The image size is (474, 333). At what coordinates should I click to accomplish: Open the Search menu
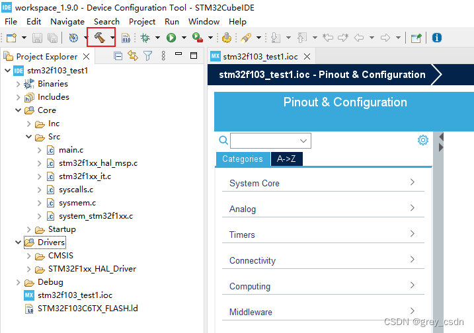106,22
